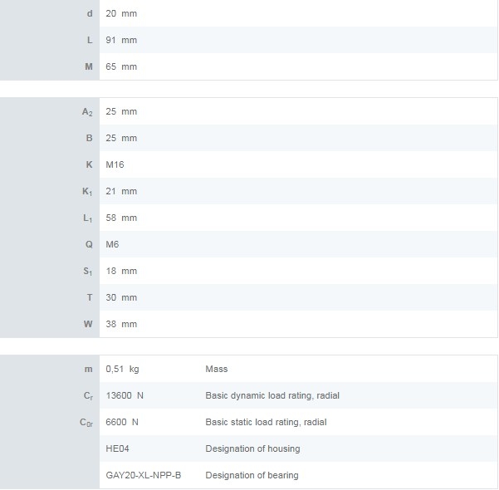Screen dimensions: 499x490
Task: Select the W value 38 mm
Action: coord(121,324)
